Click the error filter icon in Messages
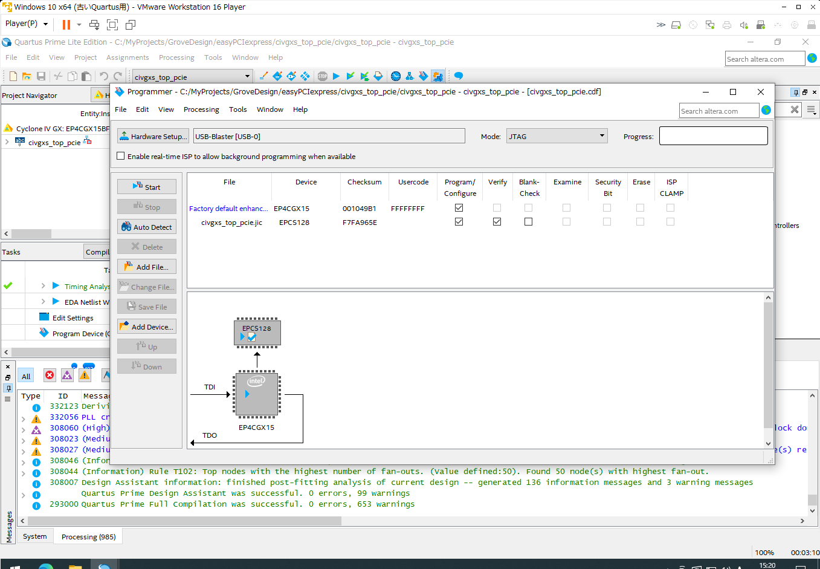Screen dimensions: 820x569 point(50,376)
